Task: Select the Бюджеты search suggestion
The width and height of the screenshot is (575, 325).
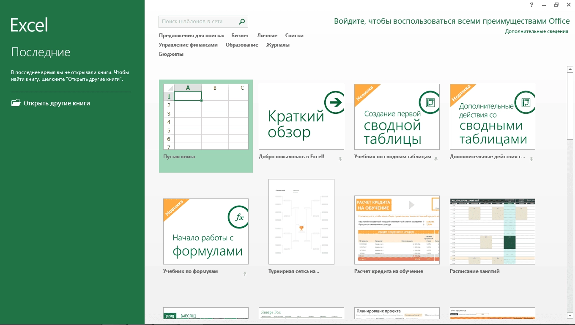Action: tap(171, 54)
